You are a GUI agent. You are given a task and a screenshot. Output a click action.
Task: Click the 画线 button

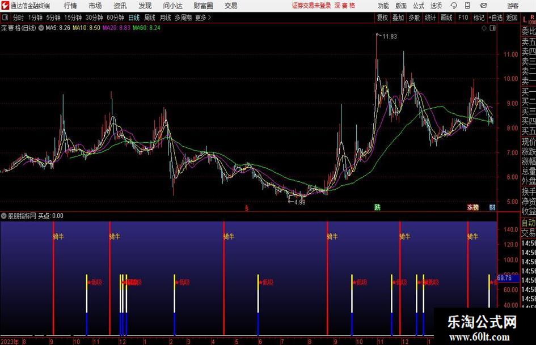pyautogui.click(x=446, y=18)
